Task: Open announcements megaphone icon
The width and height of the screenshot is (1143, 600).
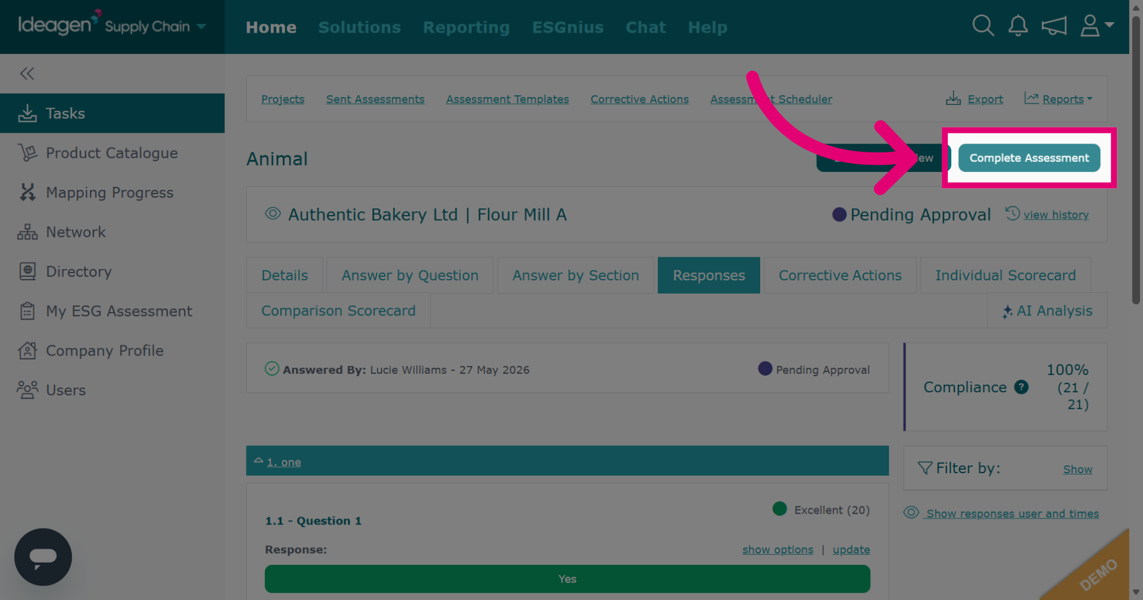Action: tap(1054, 26)
